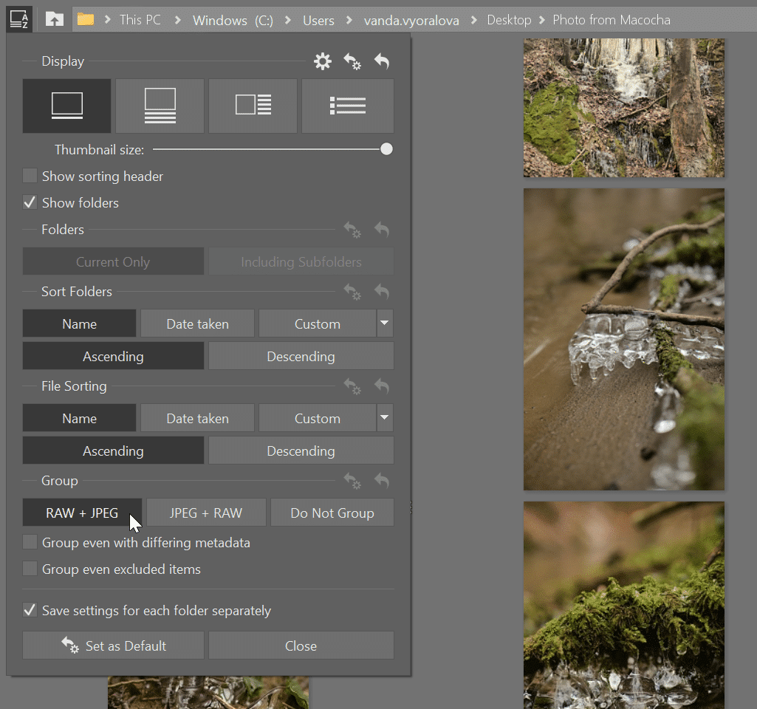Expand Custom dropdown arrow in Sort Folders

coord(384,323)
